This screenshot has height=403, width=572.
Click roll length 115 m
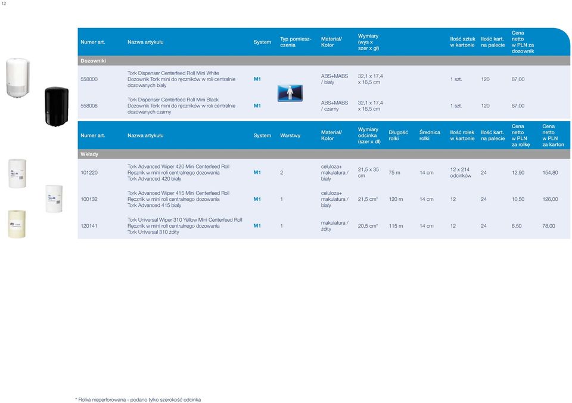(x=396, y=226)
